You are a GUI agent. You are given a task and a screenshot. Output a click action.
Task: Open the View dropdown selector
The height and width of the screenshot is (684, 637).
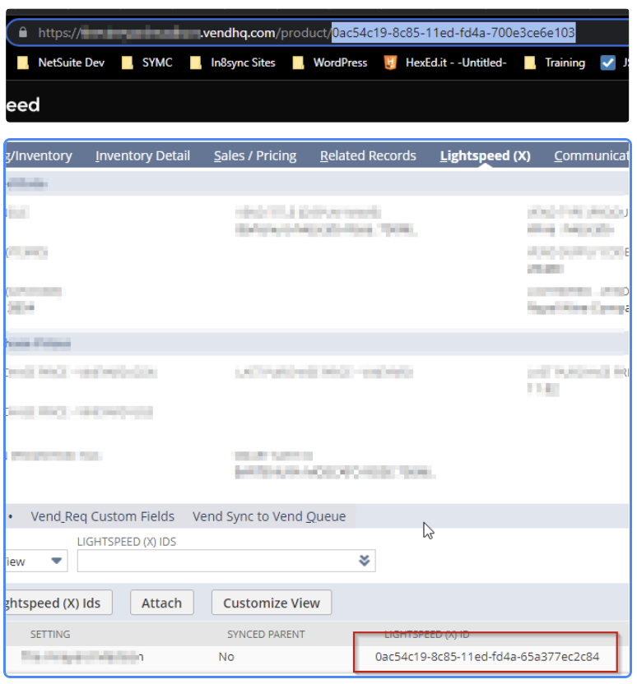point(57,561)
